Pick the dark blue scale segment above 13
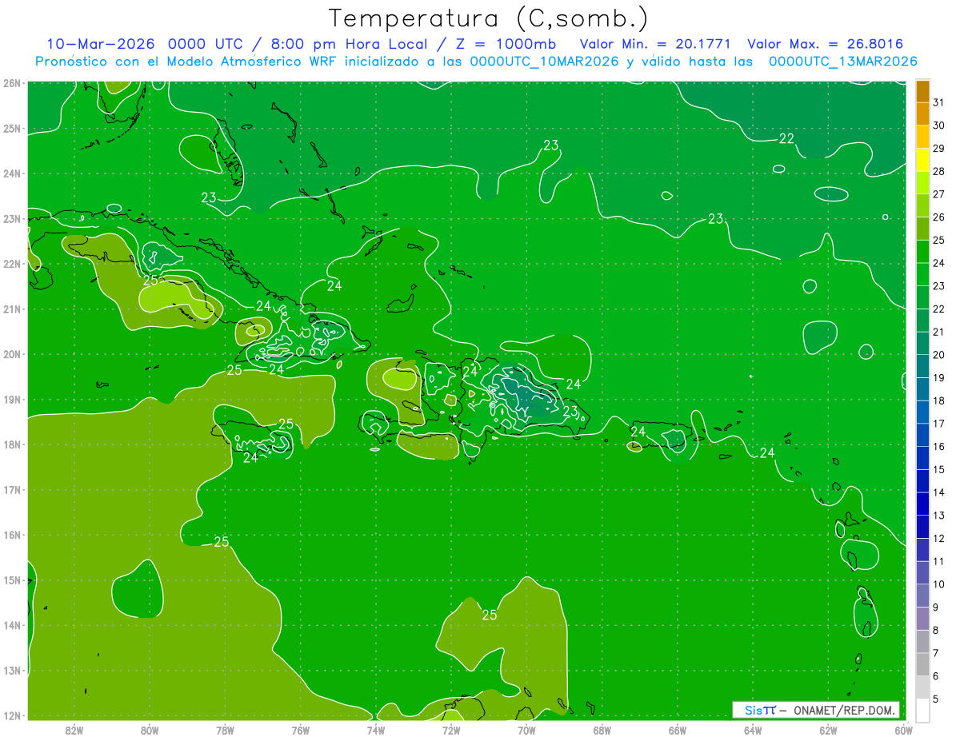The image size is (960, 741). [x=923, y=504]
